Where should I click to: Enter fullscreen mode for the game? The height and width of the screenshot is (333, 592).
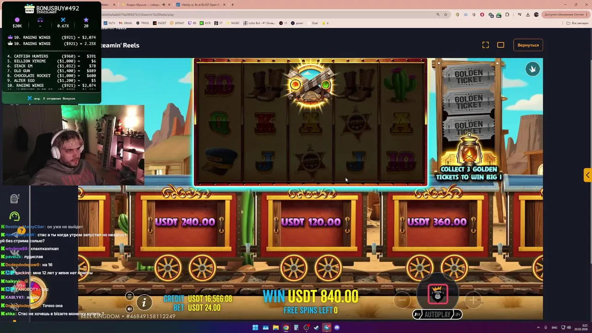tap(485, 45)
